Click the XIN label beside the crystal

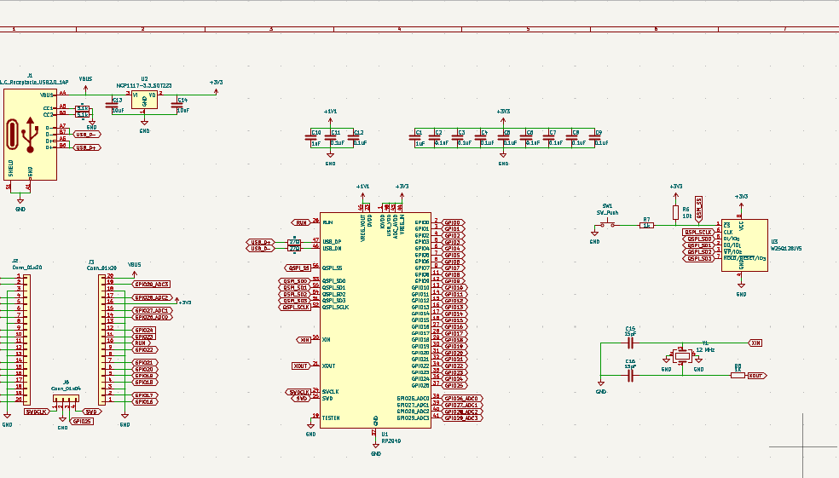(x=755, y=343)
